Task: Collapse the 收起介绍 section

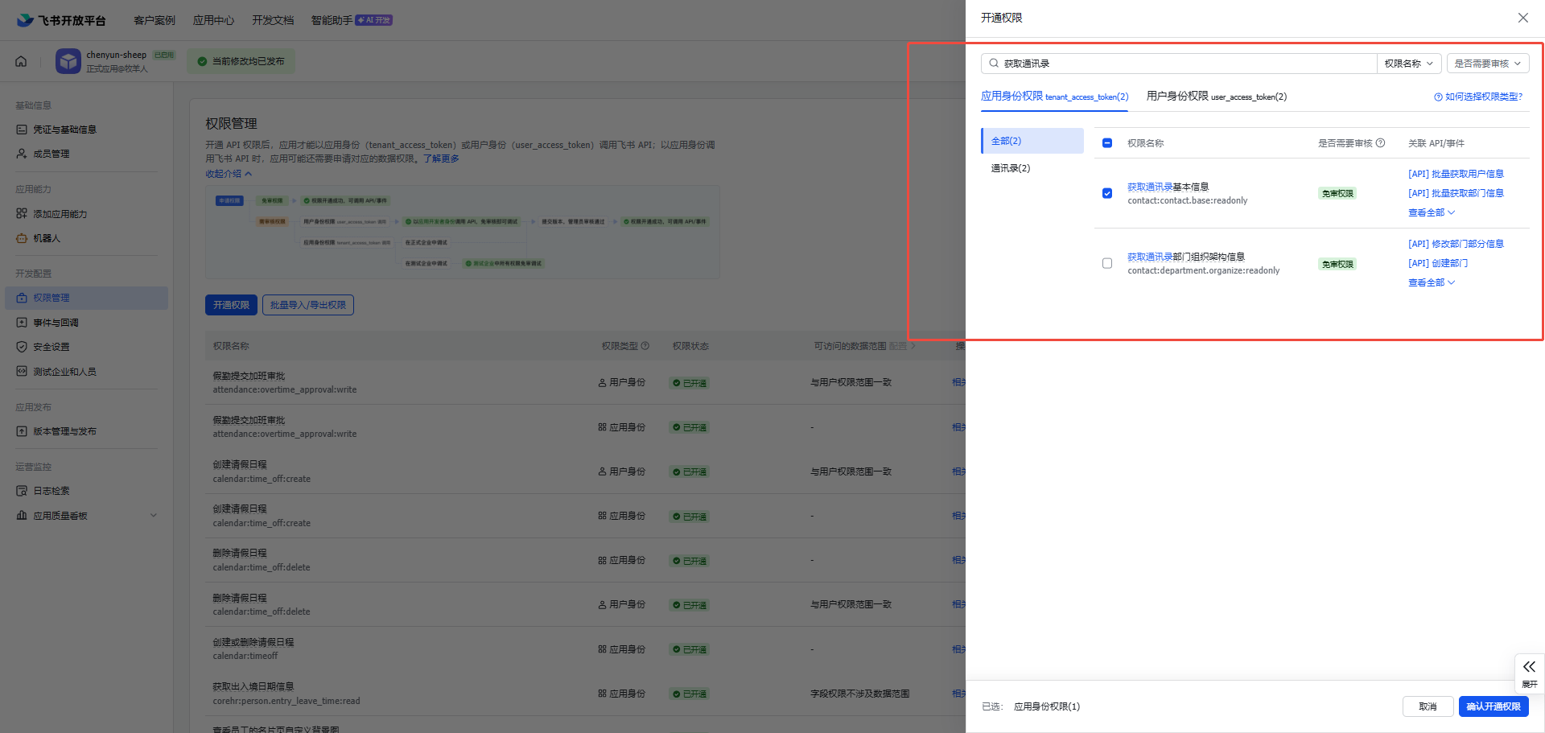Action: pos(229,174)
